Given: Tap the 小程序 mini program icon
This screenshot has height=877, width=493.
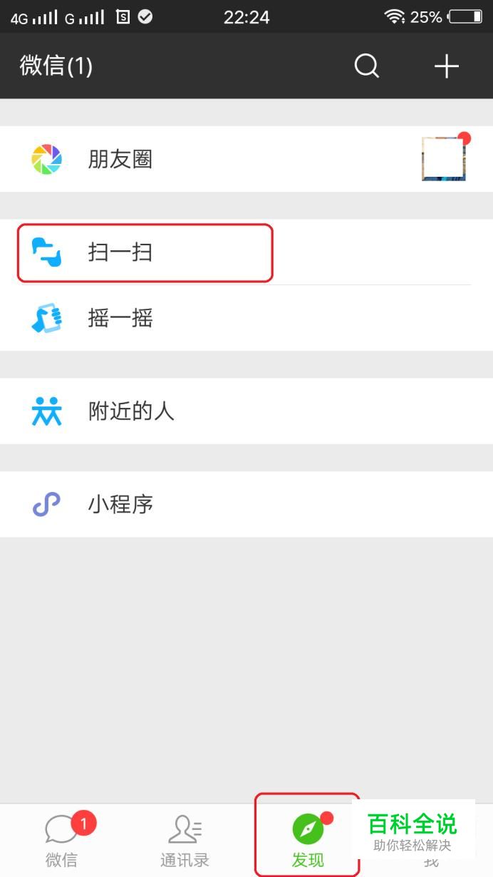Looking at the screenshot, I should [47, 504].
